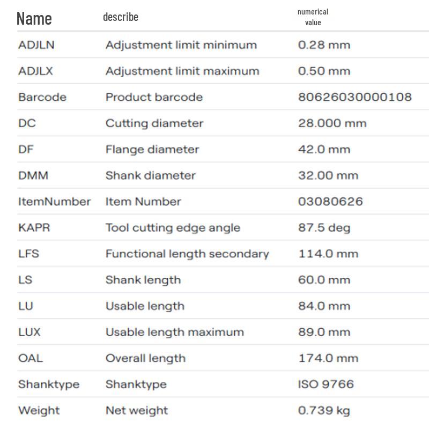Click the 0.739 kg weight value
This screenshot has width=429, height=429.
[x=324, y=410]
